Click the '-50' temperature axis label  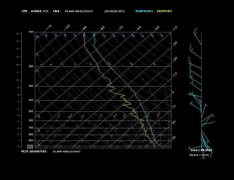[x=157, y=29]
